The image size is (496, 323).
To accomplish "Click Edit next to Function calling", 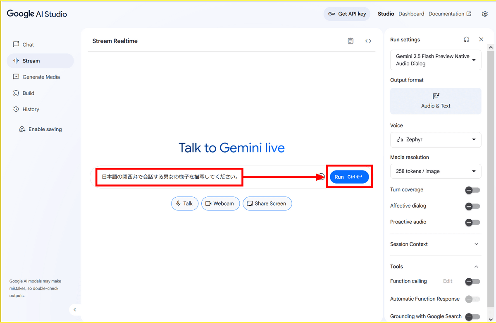I will [x=448, y=281].
